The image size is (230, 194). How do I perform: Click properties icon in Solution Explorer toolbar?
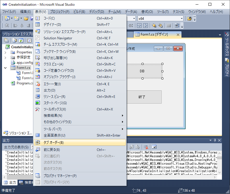tap(6, 41)
